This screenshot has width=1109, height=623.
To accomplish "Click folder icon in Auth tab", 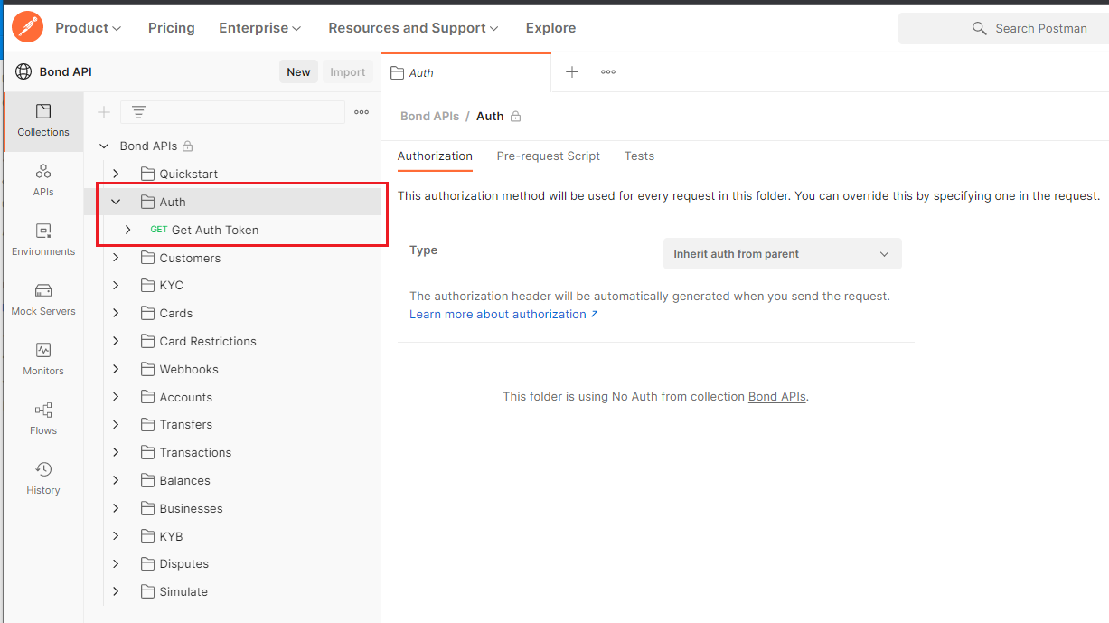I will tap(397, 73).
